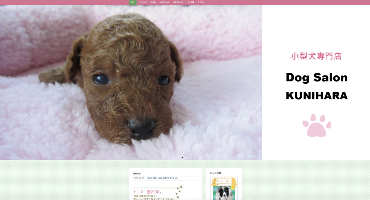Screen dimensions: 370x200
Task: Select ご来店わんこ in the navigation bar
Action: pos(164,2)
